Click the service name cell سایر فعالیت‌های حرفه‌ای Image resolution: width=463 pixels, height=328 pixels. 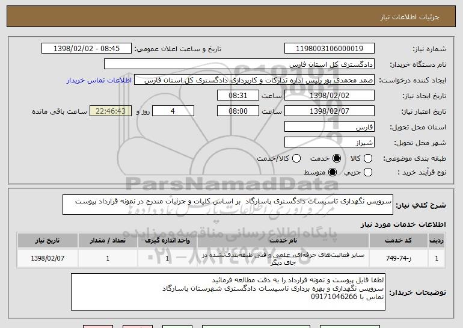283,259
